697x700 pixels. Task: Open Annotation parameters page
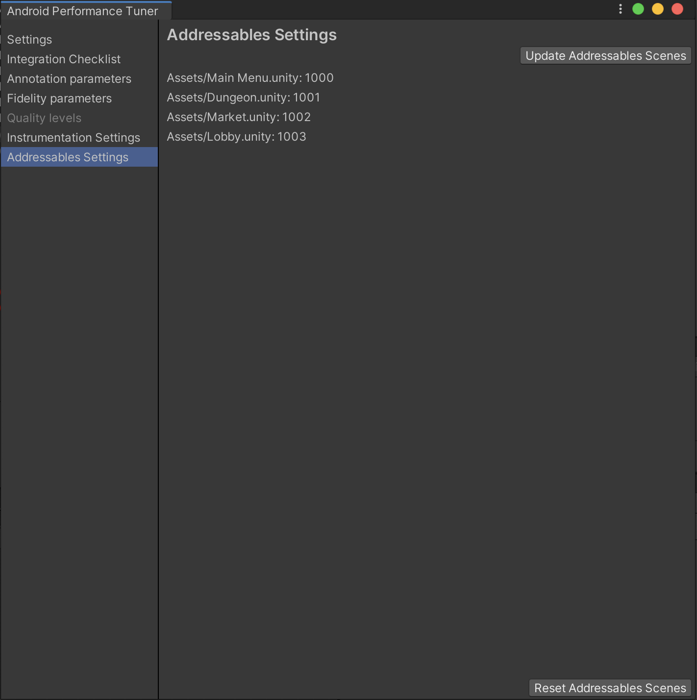(x=69, y=79)
